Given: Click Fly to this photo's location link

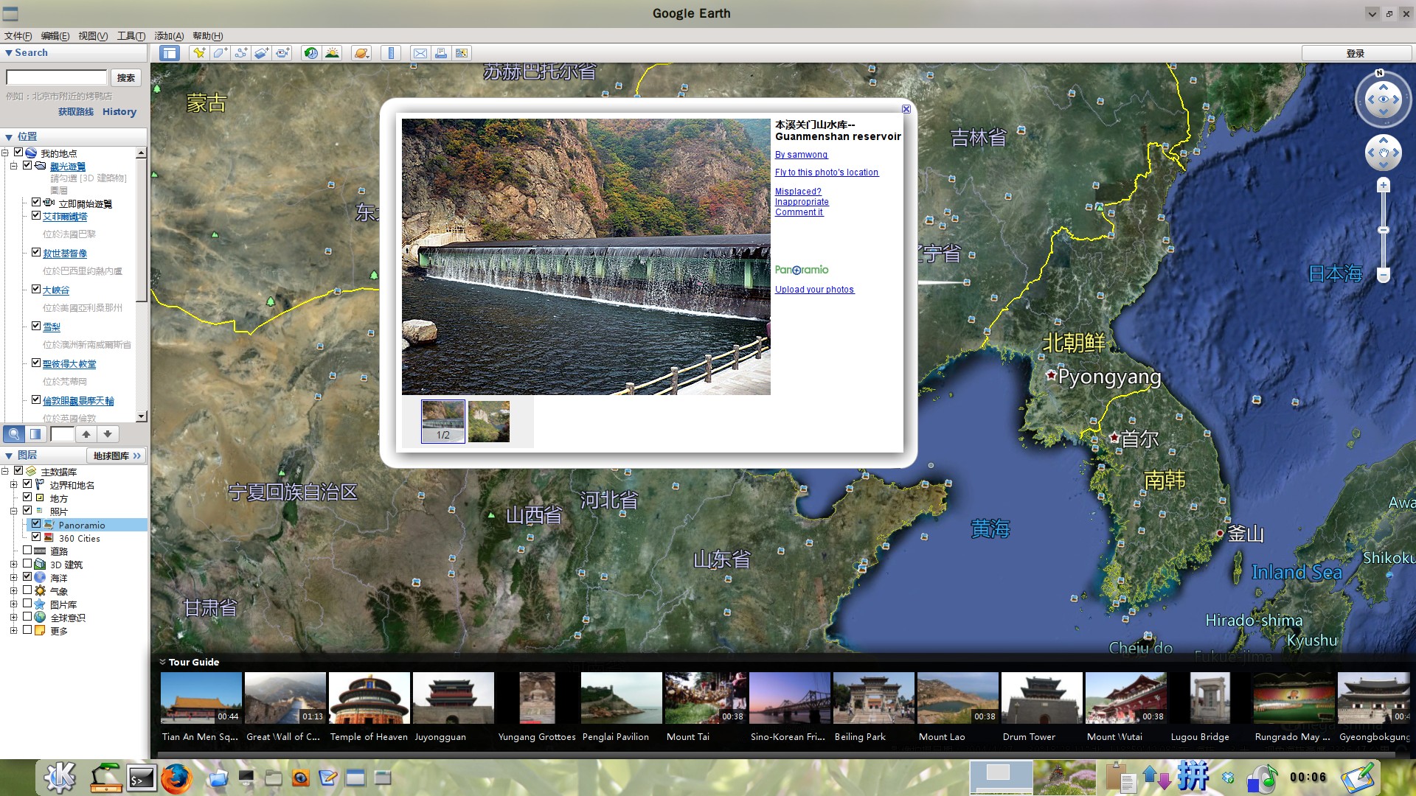Looking at the screenshot, I should click(x=827, y=172).
